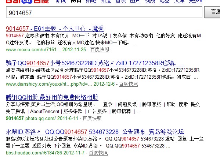Click snippet text "AboutTencent"
This screenshot has height=157, width=220.
[45, 111]
